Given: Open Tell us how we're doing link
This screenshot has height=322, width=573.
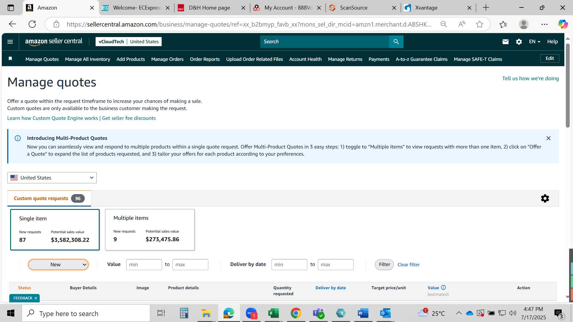Looking at the screenshot, I should coord(530,78).
